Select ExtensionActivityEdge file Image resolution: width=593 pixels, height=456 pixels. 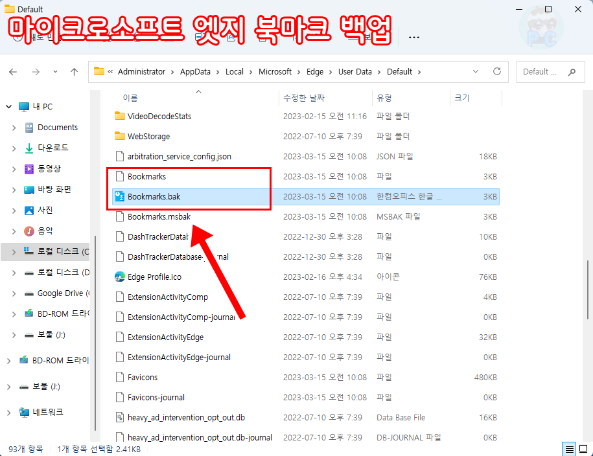[x=166, y=337]
